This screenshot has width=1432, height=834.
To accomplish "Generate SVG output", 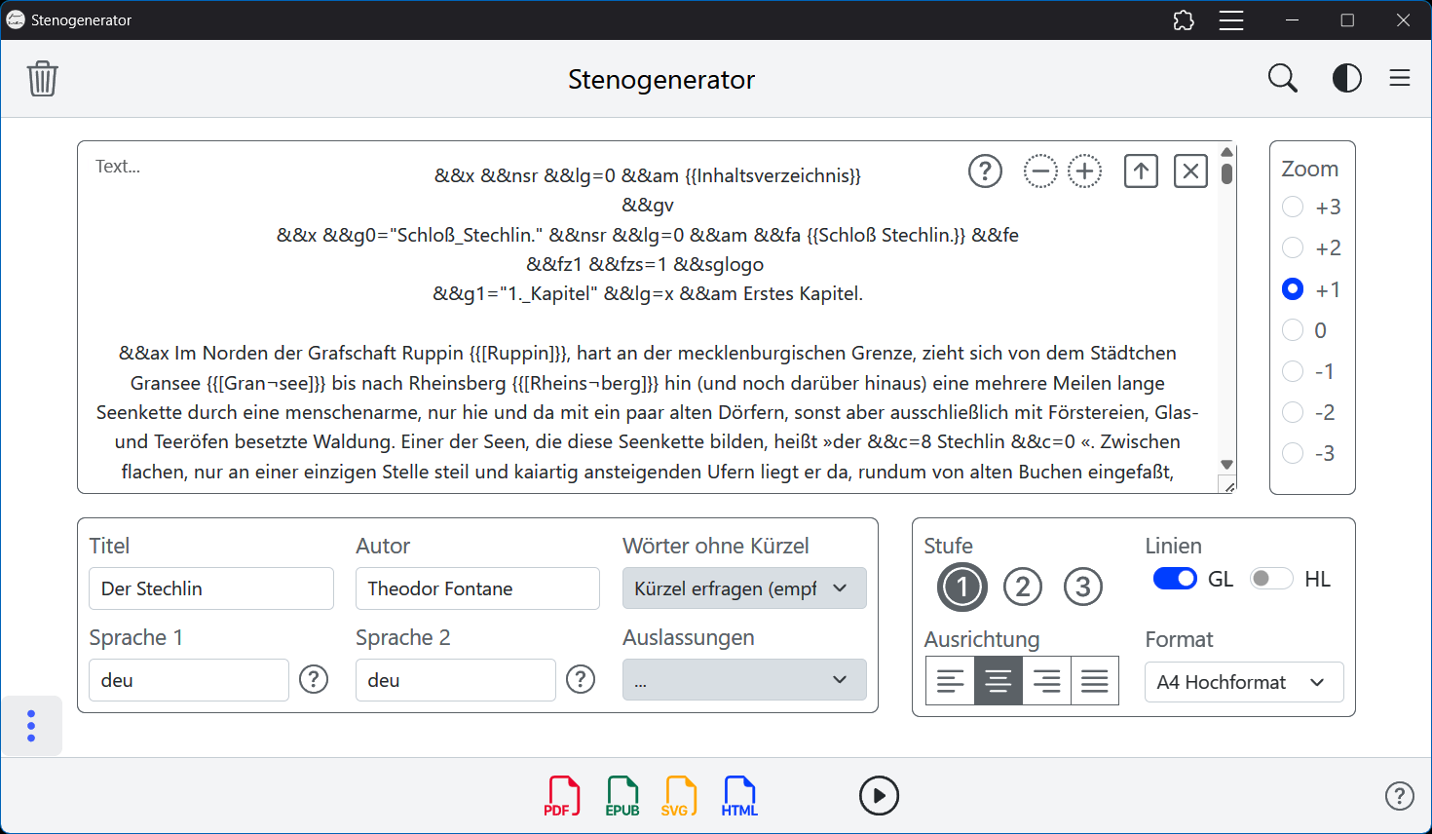I will pyautogui.click(x=680, y=795).
